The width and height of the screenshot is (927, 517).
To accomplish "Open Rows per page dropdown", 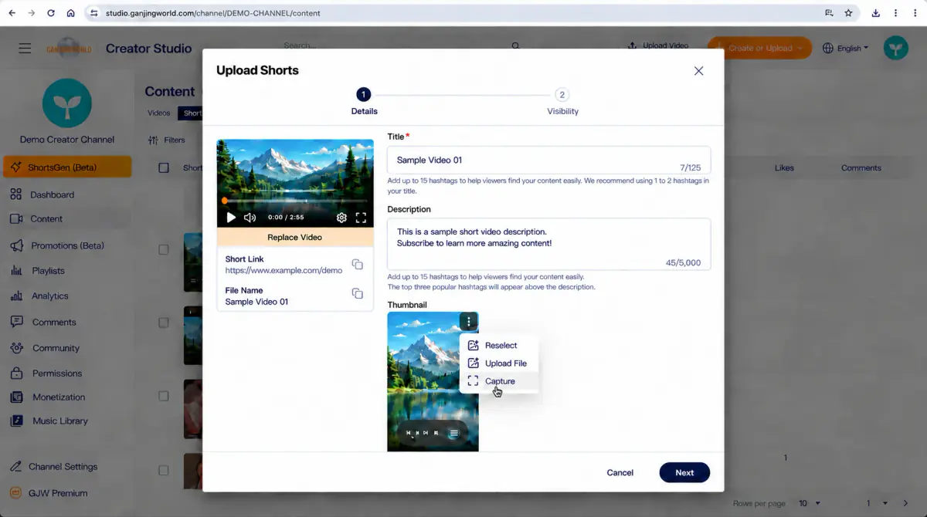I will point(810,503).
